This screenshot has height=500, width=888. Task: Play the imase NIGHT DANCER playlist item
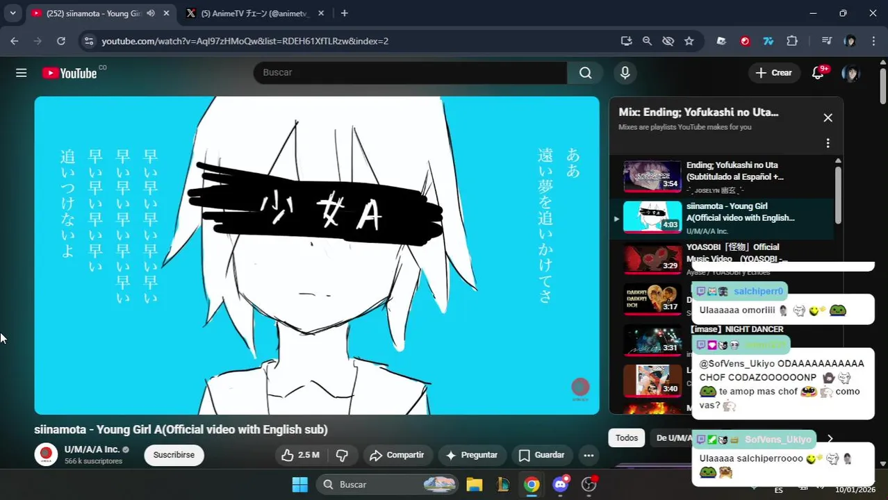(736, 329)
